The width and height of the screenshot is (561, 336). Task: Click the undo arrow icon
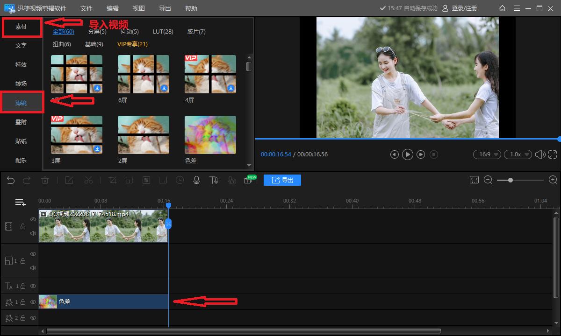point(10,180)
